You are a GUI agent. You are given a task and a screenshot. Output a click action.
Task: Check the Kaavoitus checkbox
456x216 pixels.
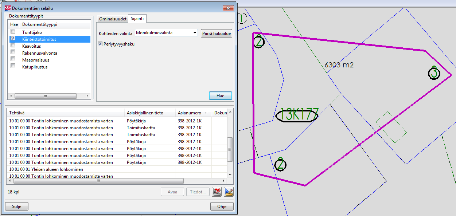pos(13,46)
